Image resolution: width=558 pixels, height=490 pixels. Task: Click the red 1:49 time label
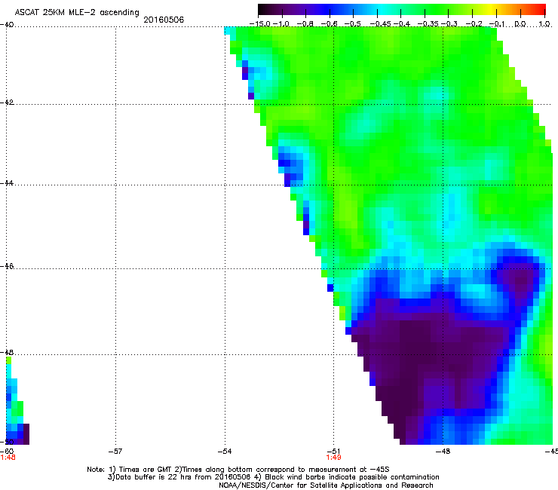(333, 458)
